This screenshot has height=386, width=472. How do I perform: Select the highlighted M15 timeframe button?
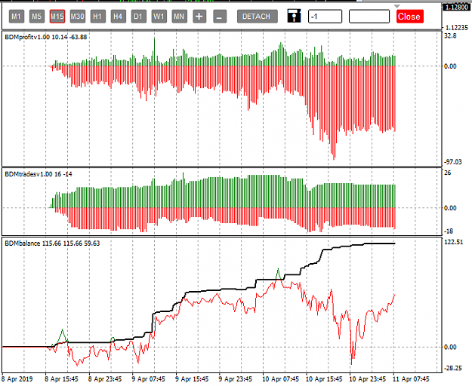(x=57, y=17)
